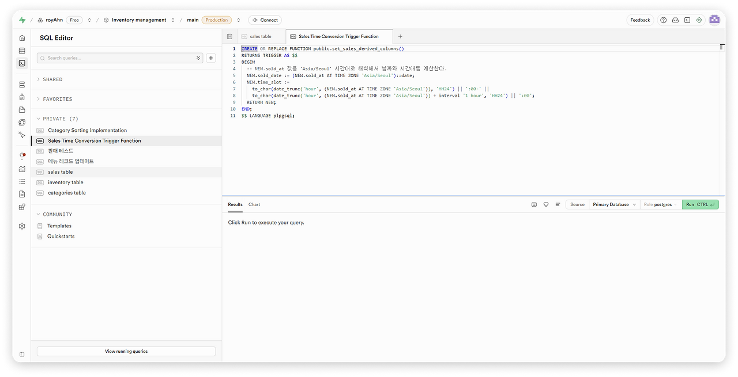
Task: Collapse the sidebar with bottom-left panel icon
Action: click(x=22, y=354)
